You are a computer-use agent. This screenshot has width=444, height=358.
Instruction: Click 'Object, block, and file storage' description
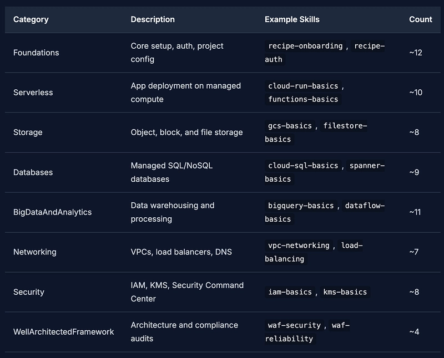click(186, 132)
